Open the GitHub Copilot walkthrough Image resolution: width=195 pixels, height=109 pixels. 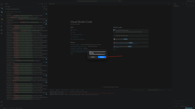pos(131,39)
